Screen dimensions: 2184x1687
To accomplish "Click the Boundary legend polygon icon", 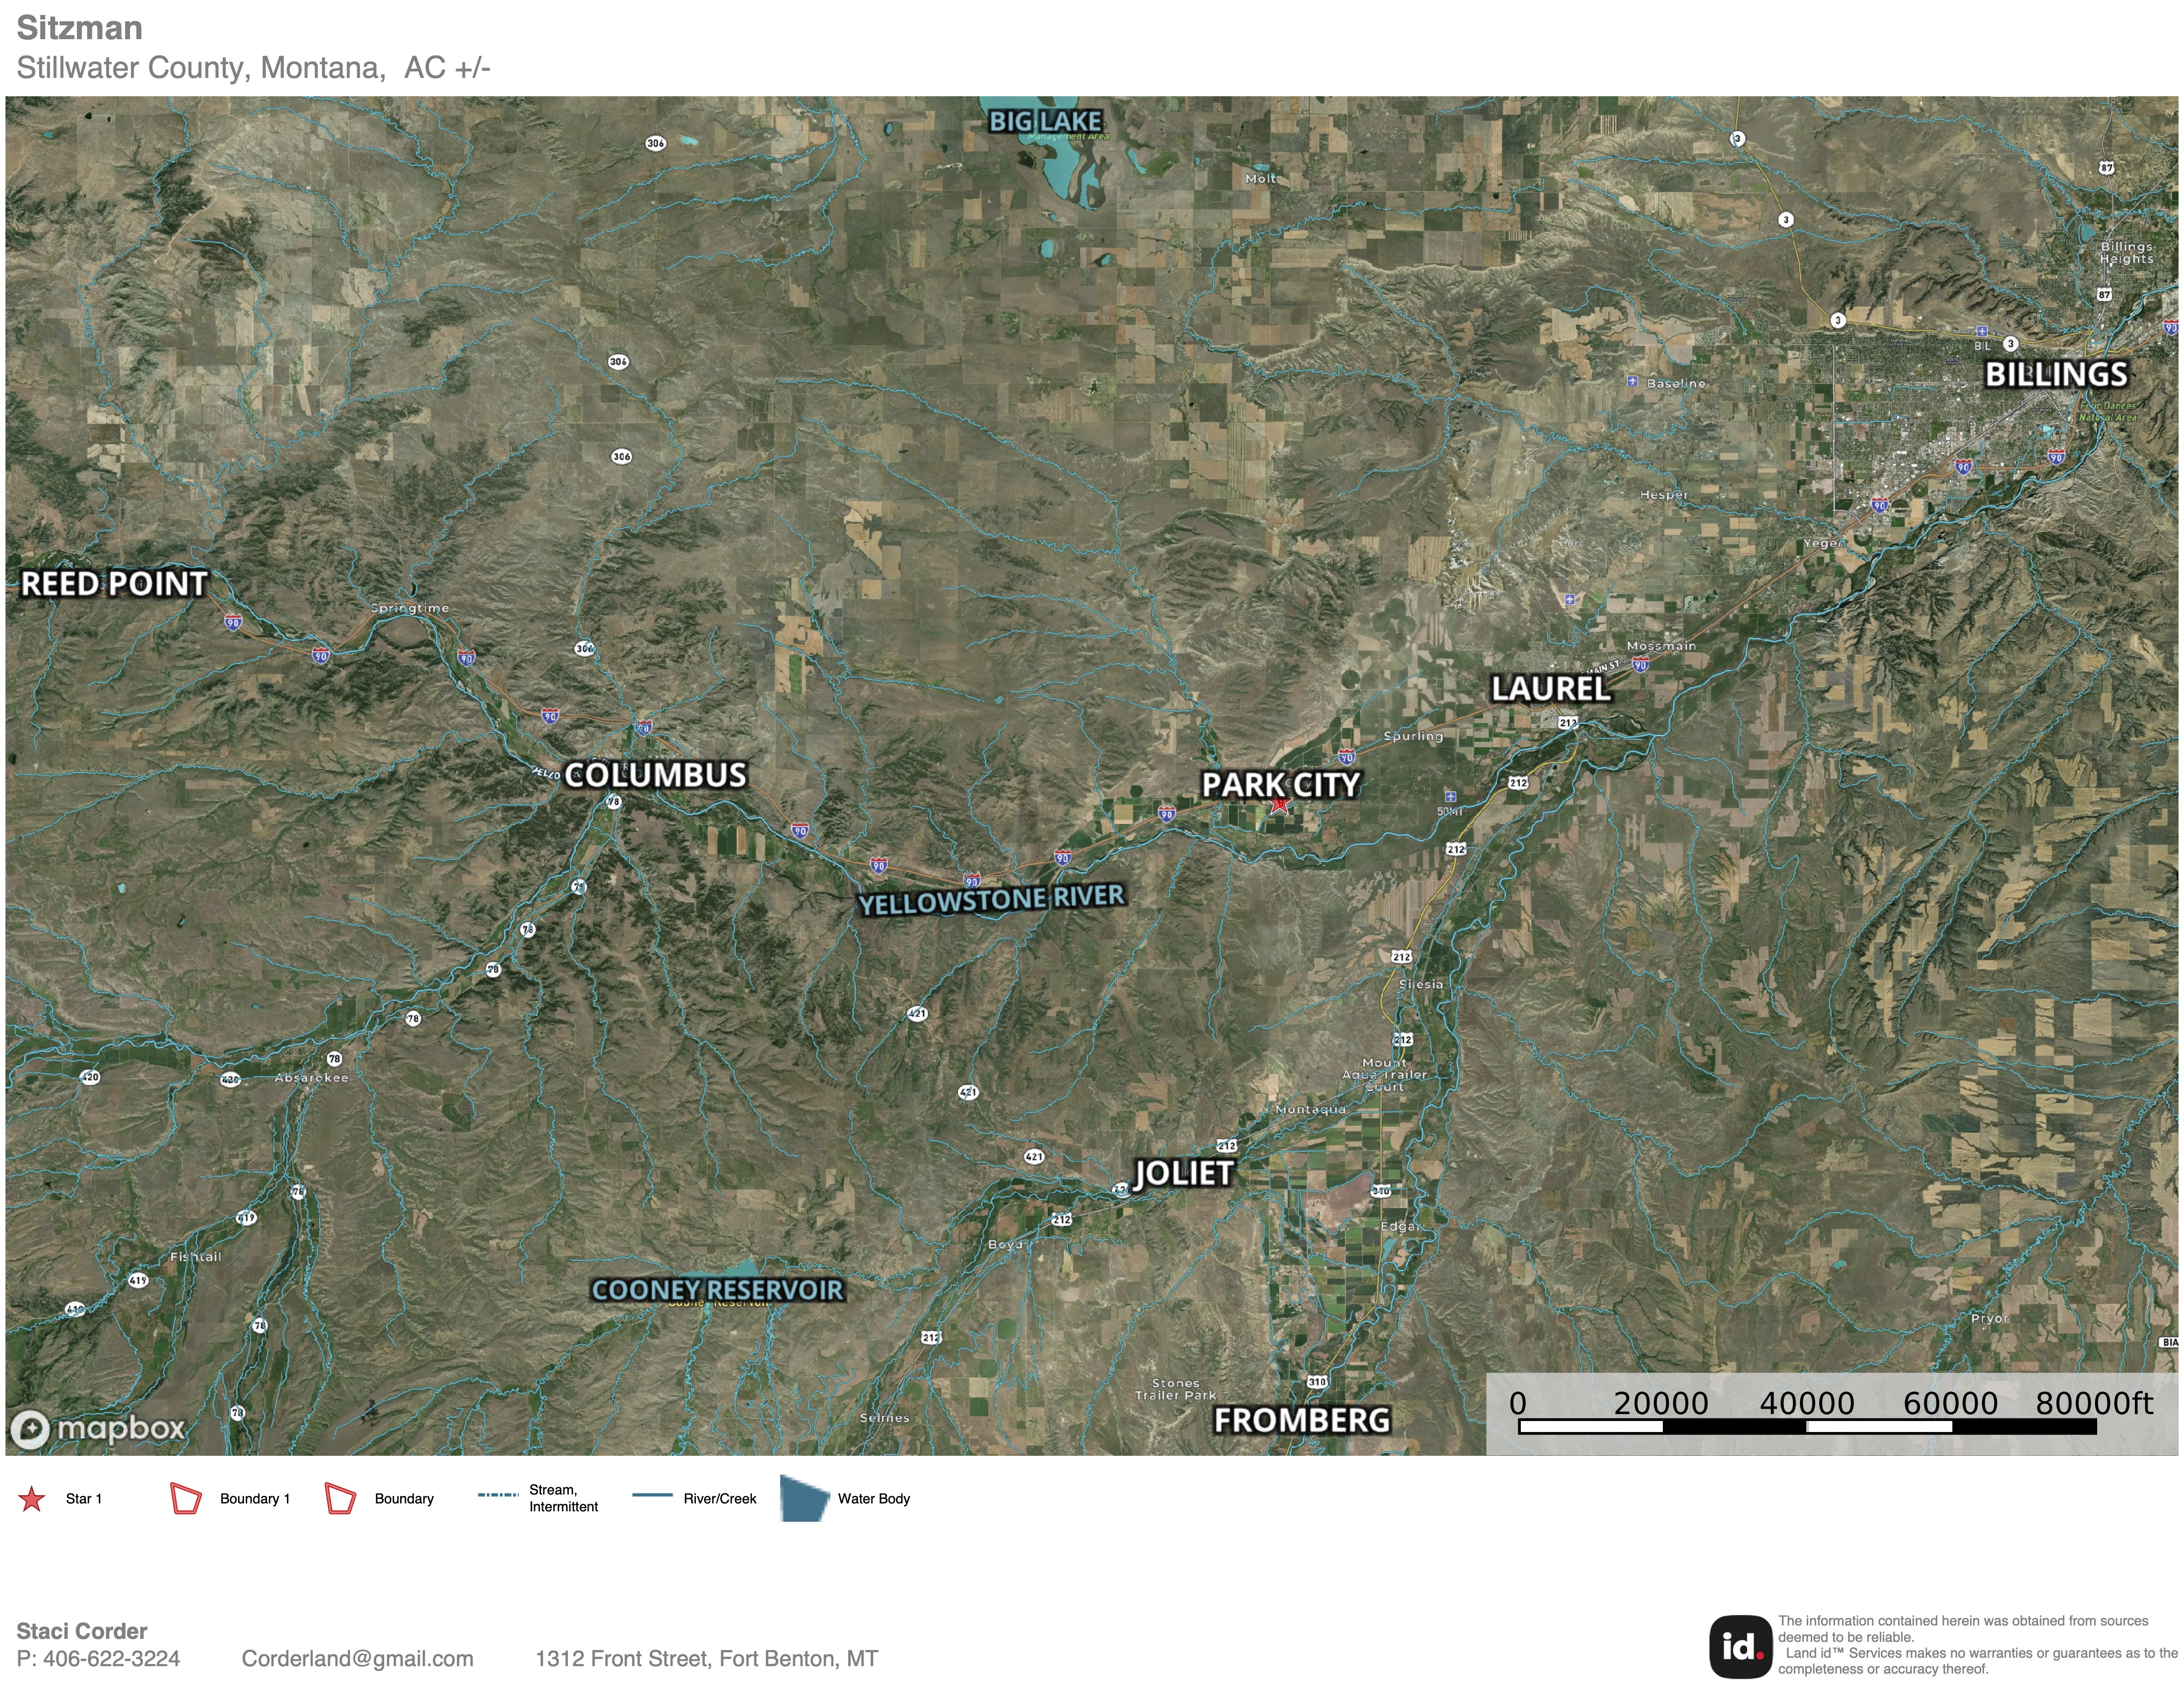I will (340, 1499).
